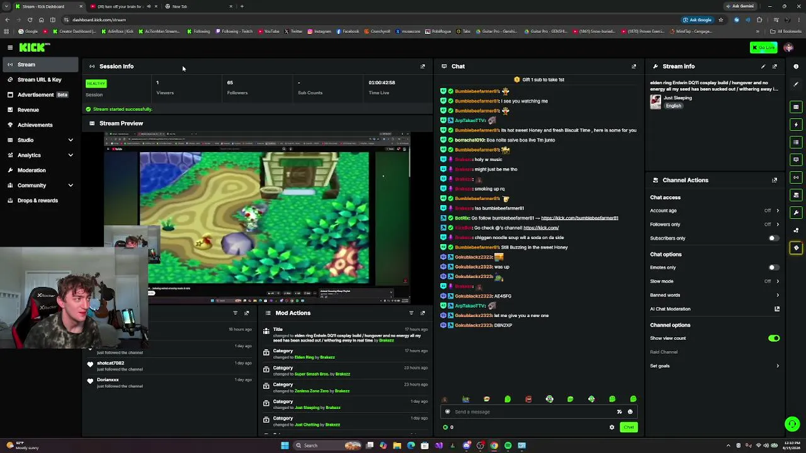Image resolution: width=806 pixels, height=453 pixels.
Task: Open Drops & rewards page
Action: [41, 200]
